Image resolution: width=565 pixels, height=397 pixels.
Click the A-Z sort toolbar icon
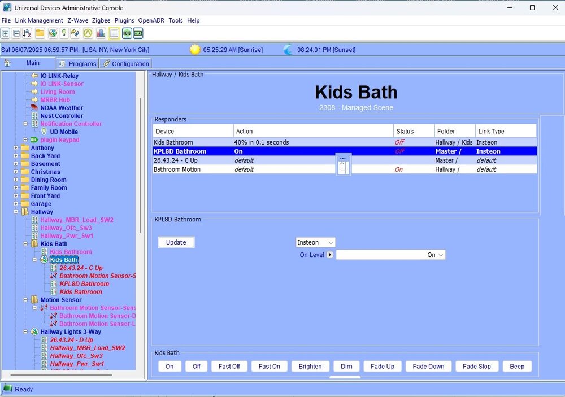pyautogui.click(x=27, y=33)
